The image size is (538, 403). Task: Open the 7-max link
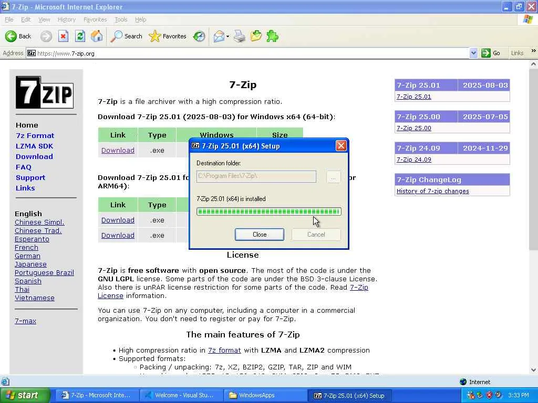tap(25, 321)
